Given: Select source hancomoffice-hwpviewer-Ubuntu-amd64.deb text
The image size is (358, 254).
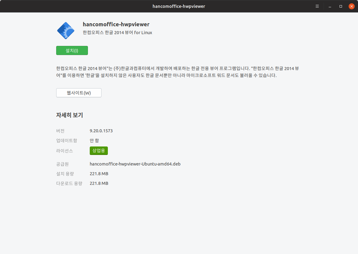Looking at the screenshot, I should (135, 164).
